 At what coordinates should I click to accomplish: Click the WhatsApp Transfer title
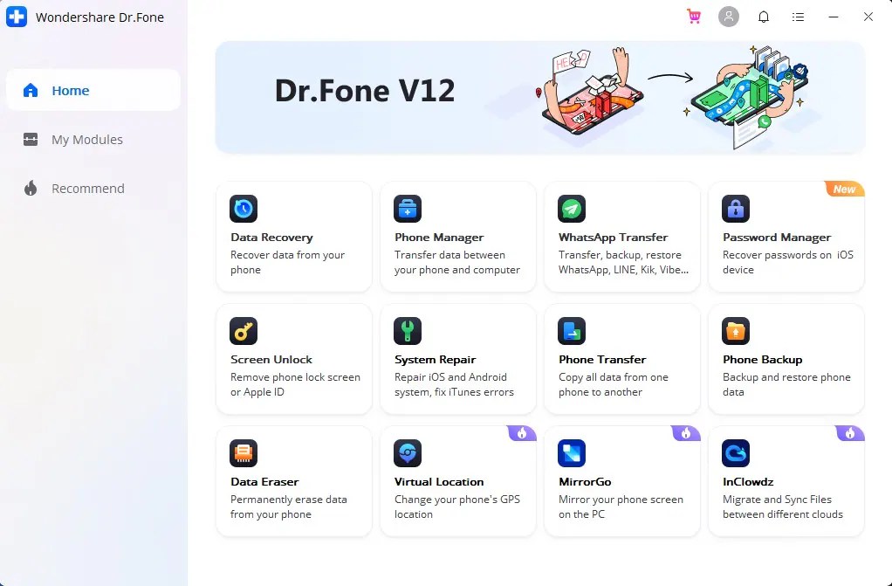[x=614, y=238]
